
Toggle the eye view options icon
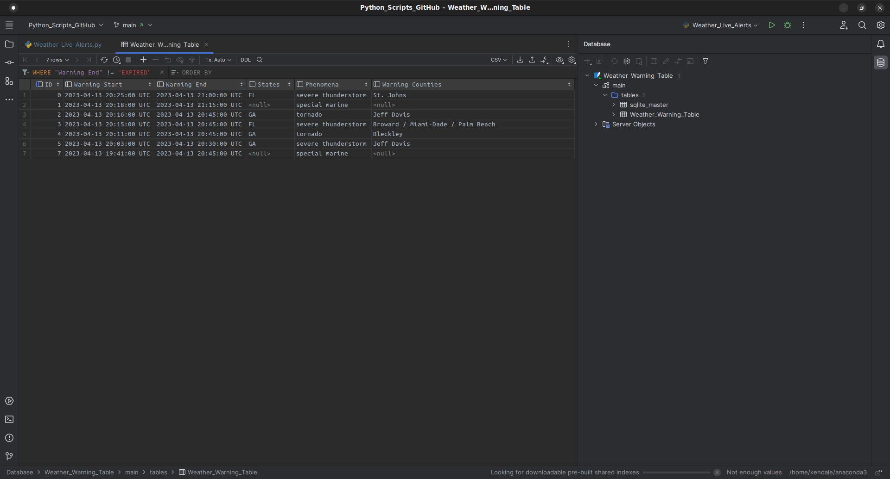click(559, 60)
